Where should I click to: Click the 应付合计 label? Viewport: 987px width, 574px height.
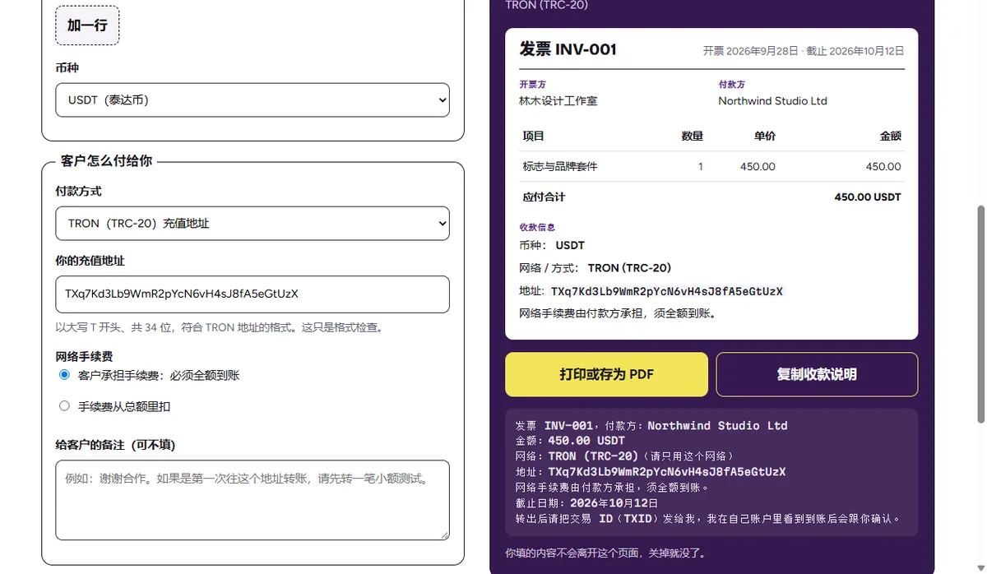544,197
